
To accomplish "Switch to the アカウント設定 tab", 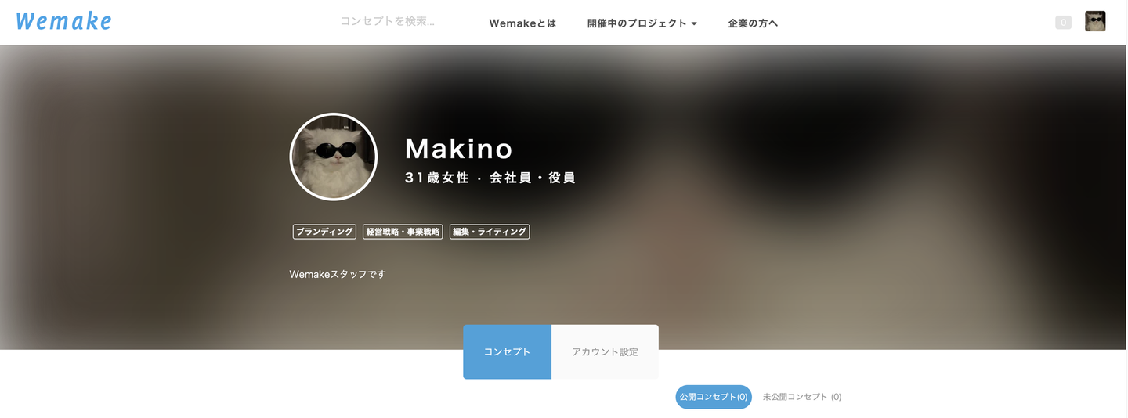I will [x=605, y=352].
